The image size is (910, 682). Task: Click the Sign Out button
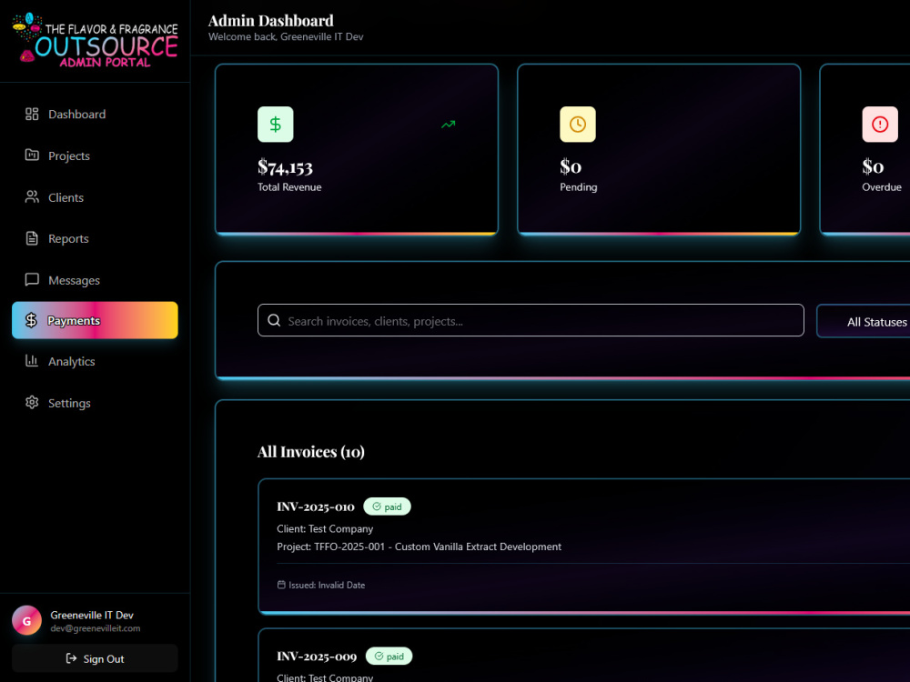point(95,658)
